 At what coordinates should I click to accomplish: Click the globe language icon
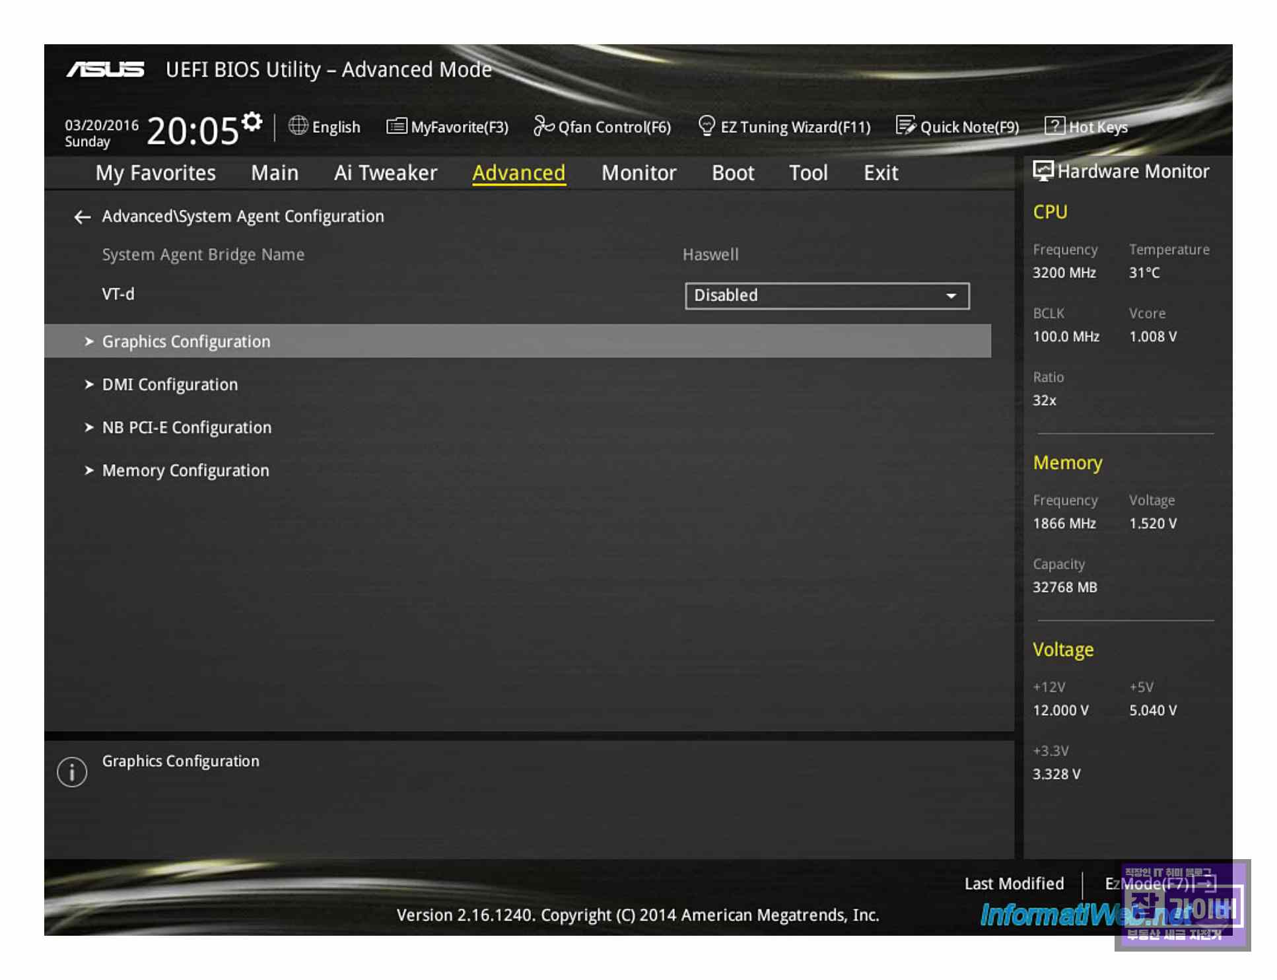click(x=298, y=125)
